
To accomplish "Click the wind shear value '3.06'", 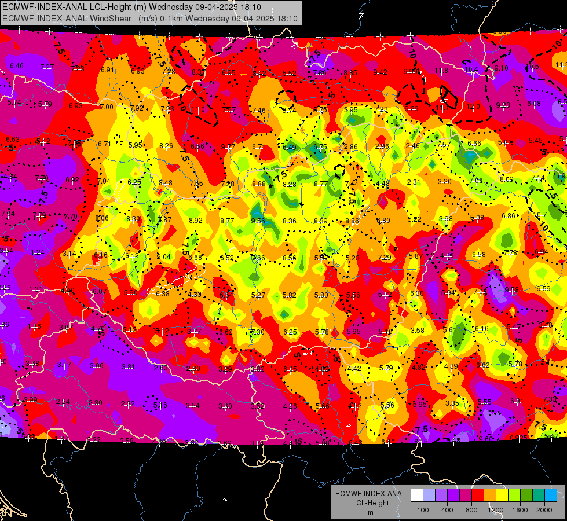I will 97,365.
